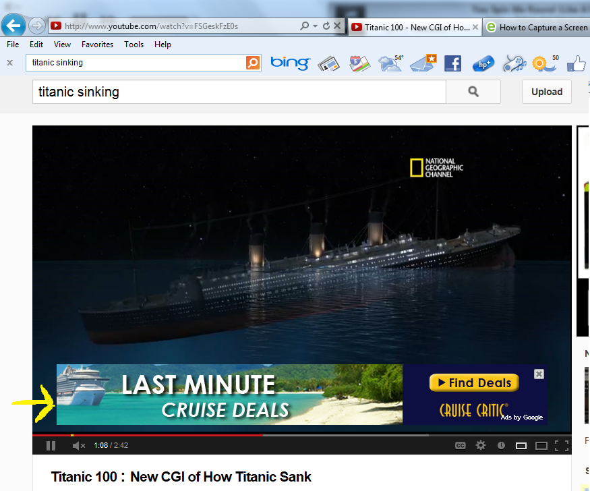Click the browser Forward arrow button
The image size is (590, 491).
[37, 26]
